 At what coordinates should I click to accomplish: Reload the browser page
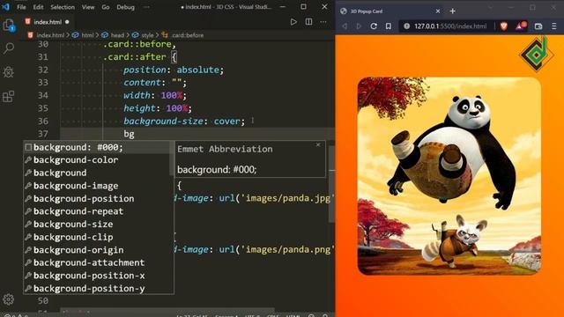click(x=374, y=26)
